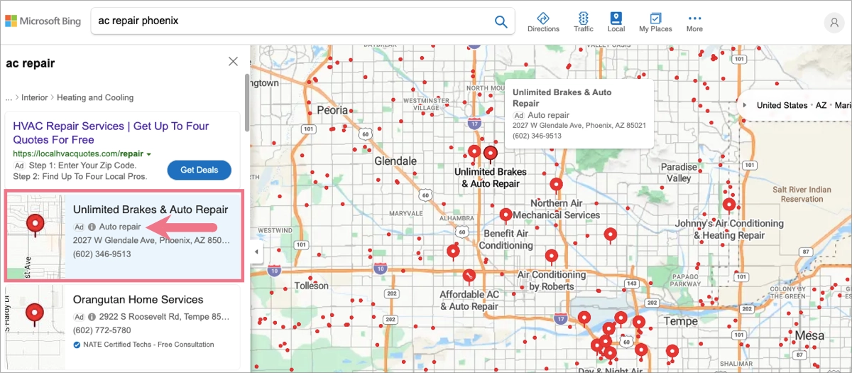852x373 pixels.
Task: Open My Places
Action: (655, 22)
